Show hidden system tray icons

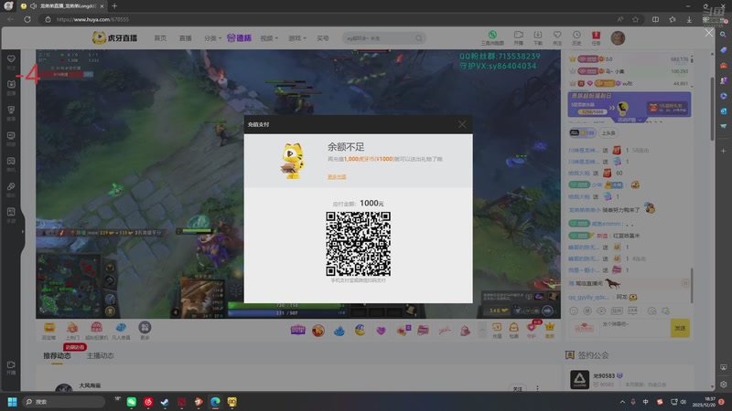(622, 402)
